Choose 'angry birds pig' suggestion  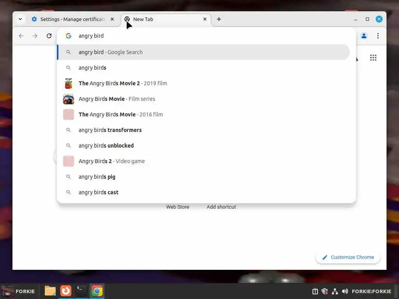pyautogui.click(x=203, y=177)
